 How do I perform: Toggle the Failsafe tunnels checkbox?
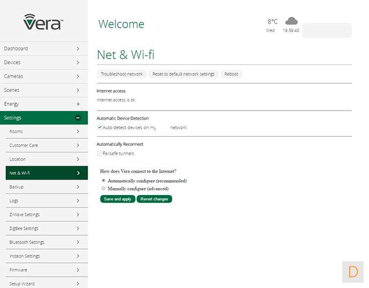[99, 153]
